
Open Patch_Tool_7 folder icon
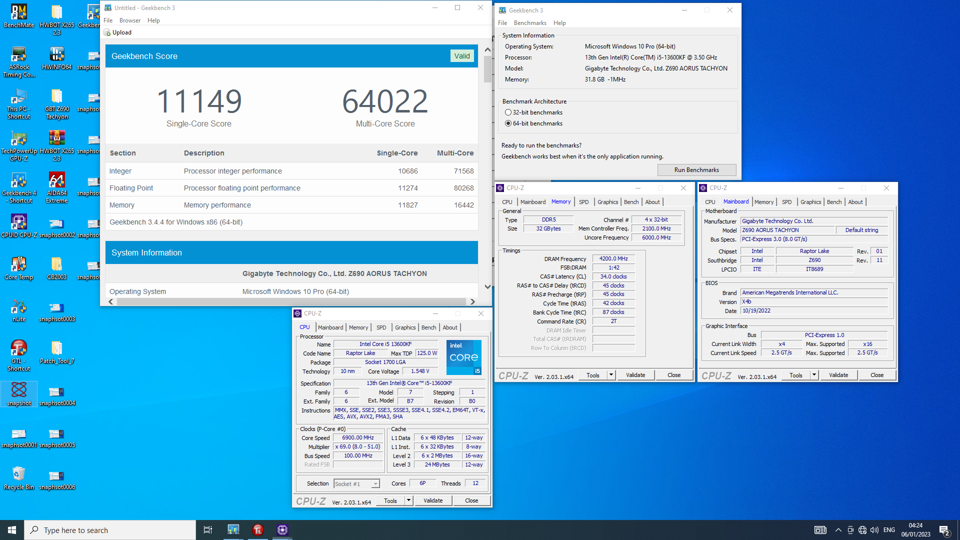pos(56,352)
